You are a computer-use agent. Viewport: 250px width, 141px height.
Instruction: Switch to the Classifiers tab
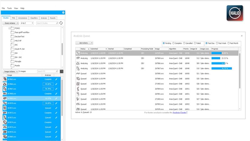point(34,18)
